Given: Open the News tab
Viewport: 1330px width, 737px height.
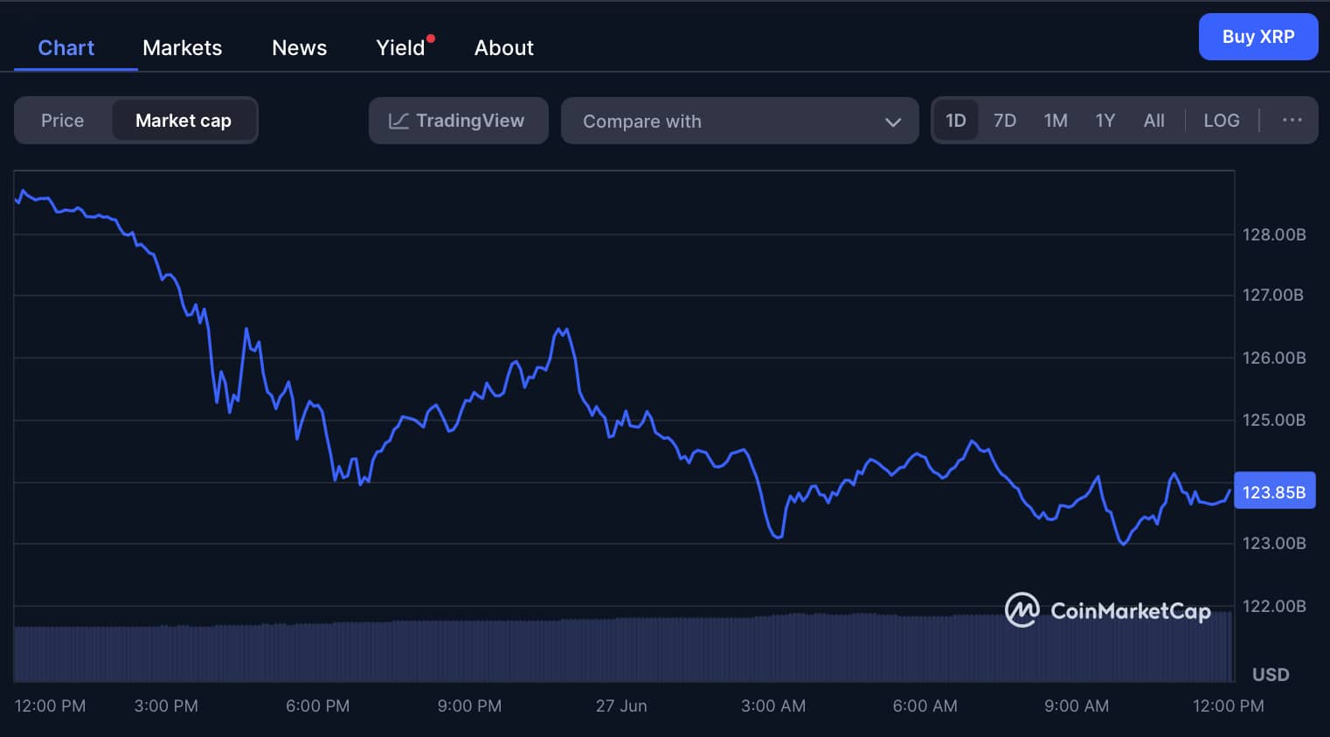Looking at the screenshot, I should pyautogui.click(x=299, y=47).
